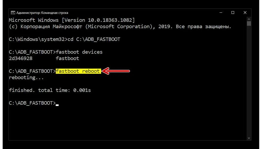Click the device serial 2d346928
The width and height of the screenshot is (260, 149).
pyautogui.click(x=21, y=58)
